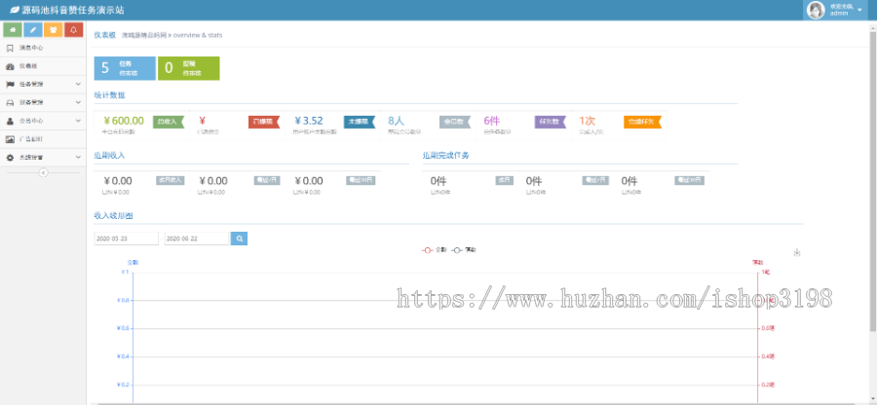Expand the 任务管理 sidebar menu chevron
Image resolution: width=877 pixels, height=405 pixels.
78,85
